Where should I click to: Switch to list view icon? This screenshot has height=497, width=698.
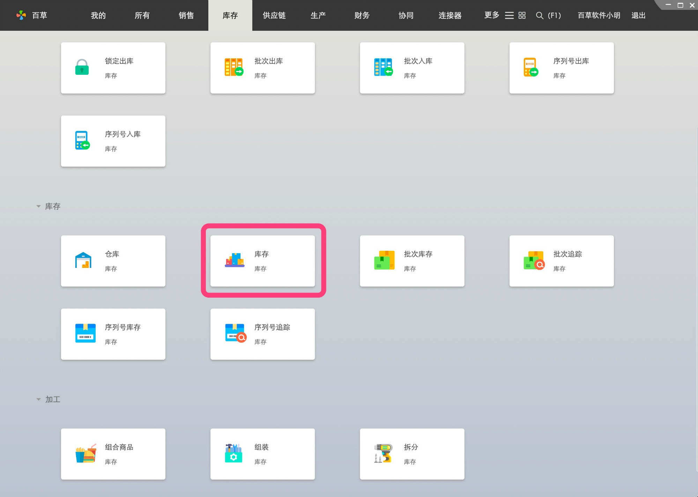pyautogui.click(x=509, y=15)
